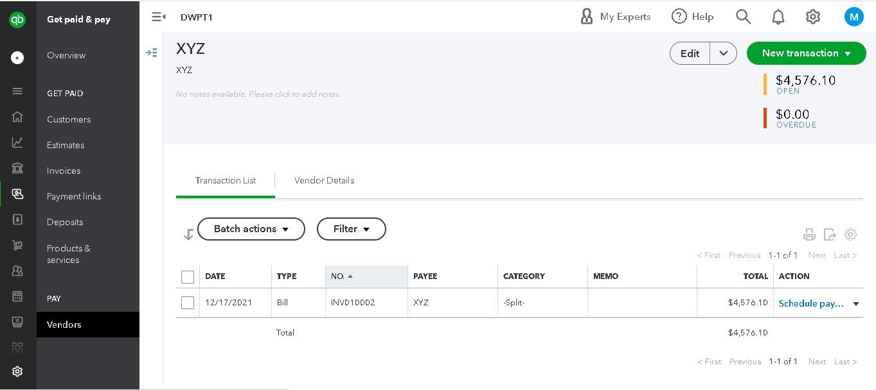Open the Batch actions dropdown

click(251, 229)
